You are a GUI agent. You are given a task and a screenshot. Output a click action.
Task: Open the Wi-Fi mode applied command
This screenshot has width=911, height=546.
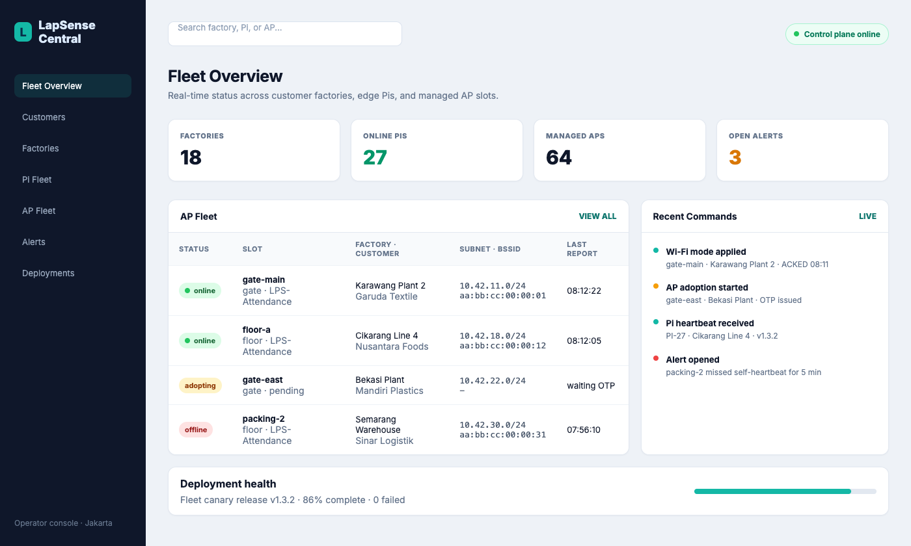tap(765, 257)
